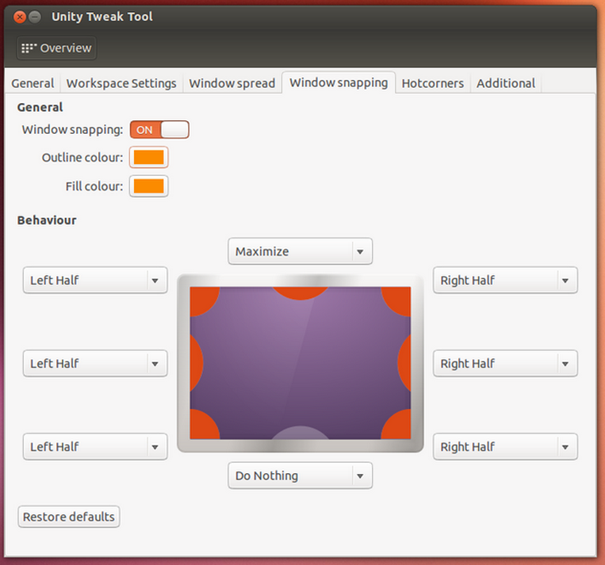The height and width of the screenshot is (565, 605).
Task: Close the Unity Tweak Tool window
Action: pos(20,17)
